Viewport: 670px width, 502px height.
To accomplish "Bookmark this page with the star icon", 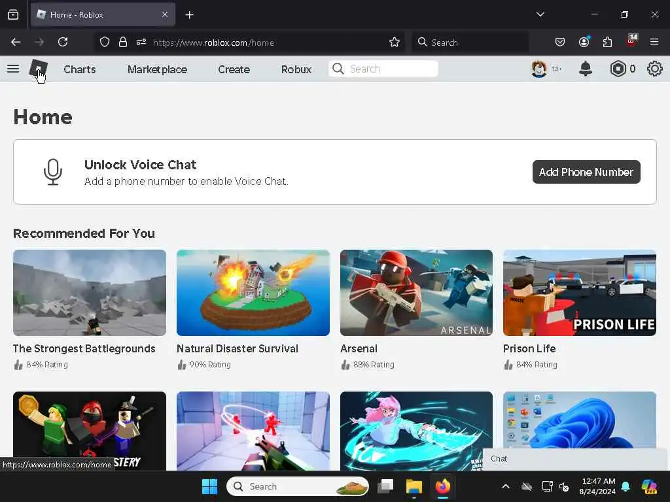I will click(395, 42).
